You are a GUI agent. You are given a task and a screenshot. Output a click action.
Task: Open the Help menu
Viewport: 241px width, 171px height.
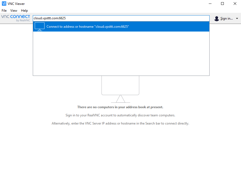pos(24,11)
